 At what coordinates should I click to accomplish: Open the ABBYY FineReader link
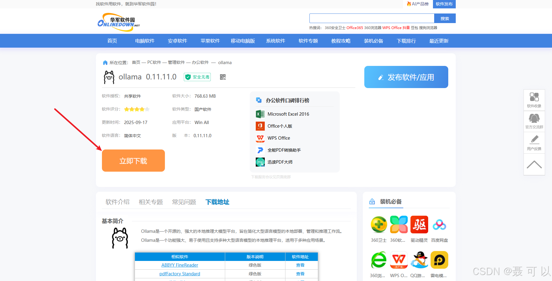[x=180, y=265]
